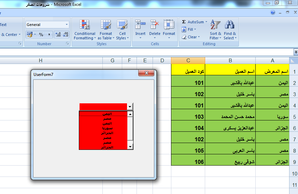Viewport: 298px width, 194px height.
Task: Open the Insert dropdown arrow
Action: point(140,38)
